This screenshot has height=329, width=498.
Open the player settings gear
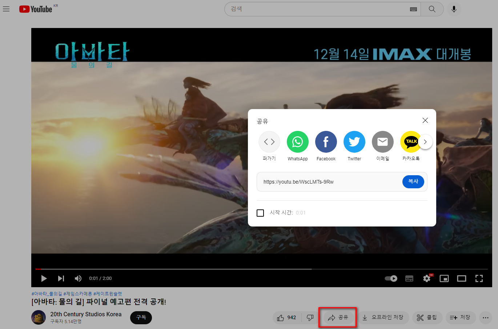click(x=427, y=278)
